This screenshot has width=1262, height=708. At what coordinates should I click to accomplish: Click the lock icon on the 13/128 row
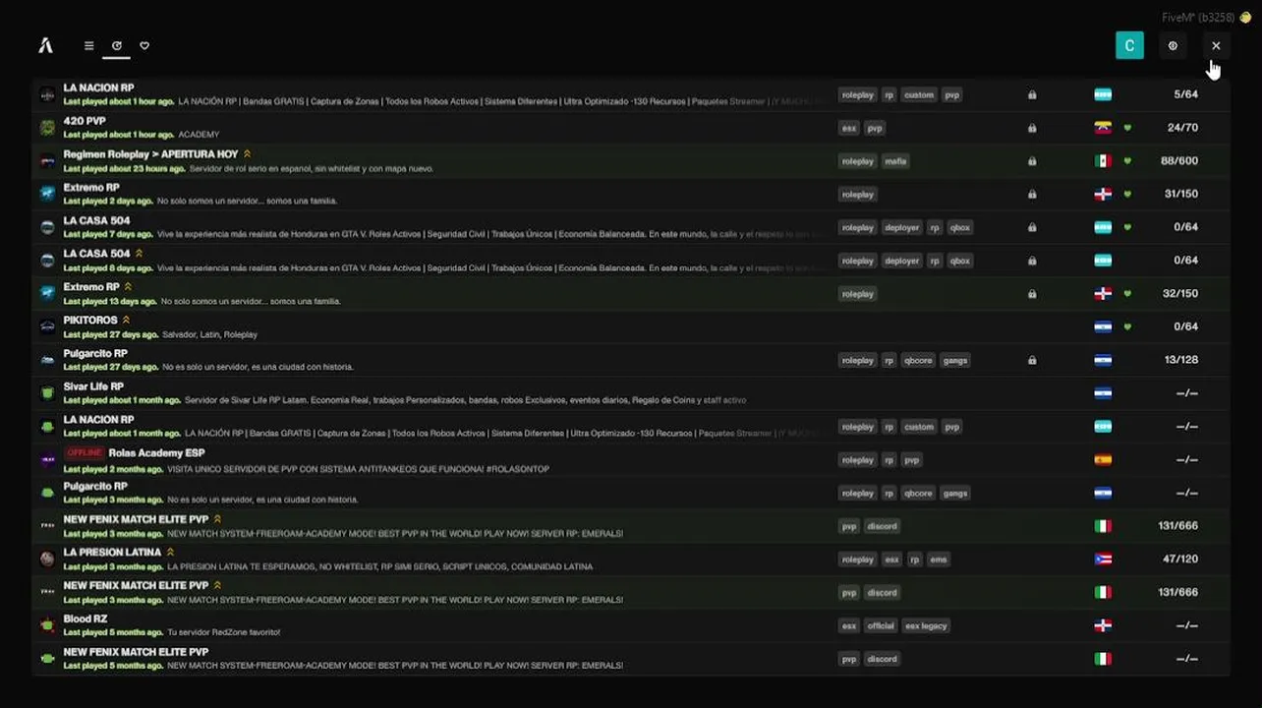coord(1032,360)
